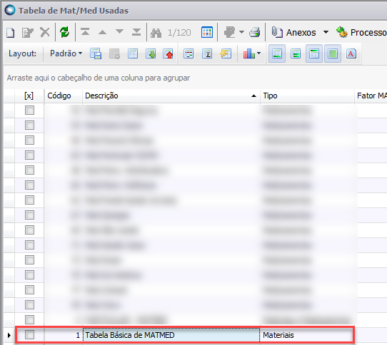
Task: Expand the Anexos dropdown arrow
Action: pyautogui.click(x=326, y=32)
